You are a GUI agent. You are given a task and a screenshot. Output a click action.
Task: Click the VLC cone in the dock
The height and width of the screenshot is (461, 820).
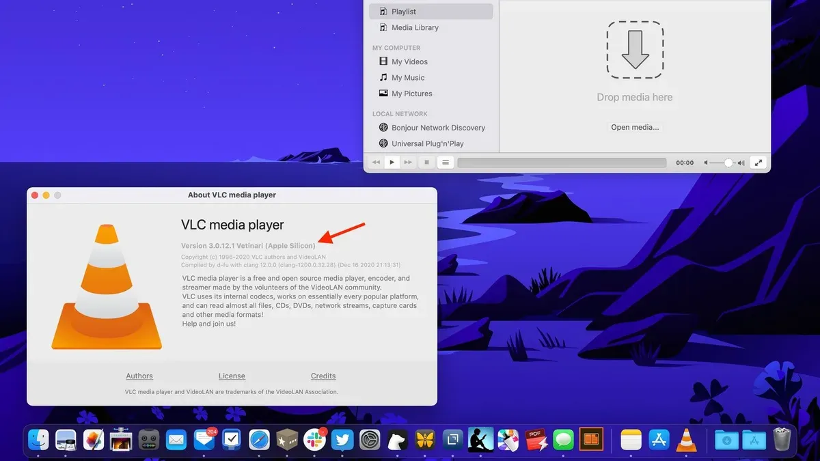(x=686, y=441)
